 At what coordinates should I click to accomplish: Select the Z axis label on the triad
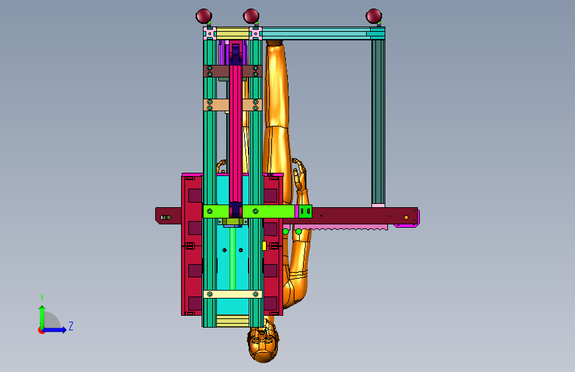(x=71, y=326)
